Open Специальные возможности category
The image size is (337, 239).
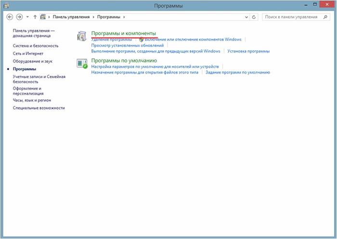pyautogui.click(x=39, y=108)
